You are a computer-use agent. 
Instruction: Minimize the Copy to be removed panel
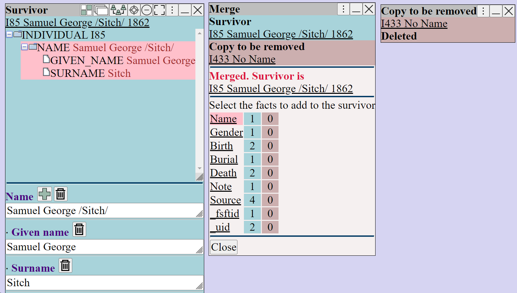[496, 11]
